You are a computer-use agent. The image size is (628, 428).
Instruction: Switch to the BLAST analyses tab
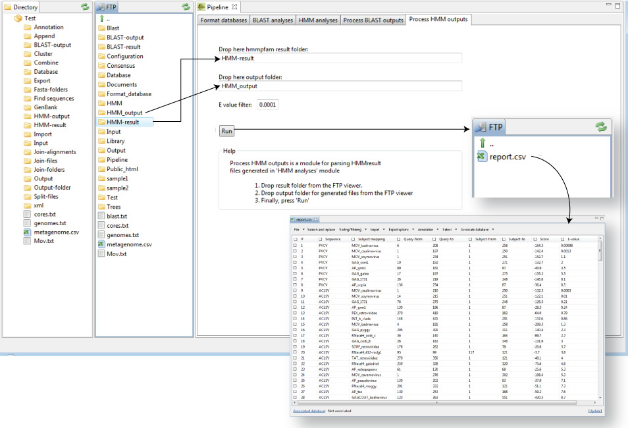[x=272, y=20]
